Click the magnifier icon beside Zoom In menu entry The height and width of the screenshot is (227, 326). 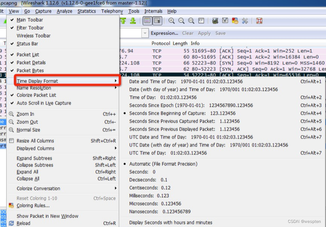[x=11, y=114]
